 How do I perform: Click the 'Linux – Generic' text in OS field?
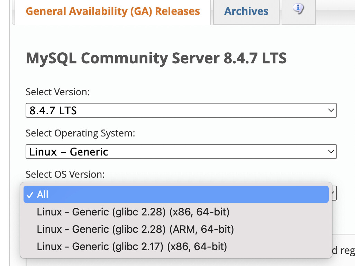click(69, 152)
